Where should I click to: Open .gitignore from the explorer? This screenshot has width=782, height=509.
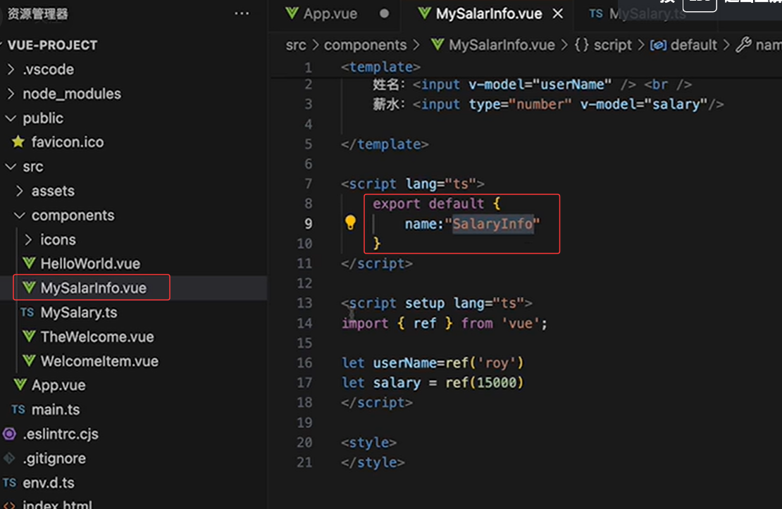54,458
